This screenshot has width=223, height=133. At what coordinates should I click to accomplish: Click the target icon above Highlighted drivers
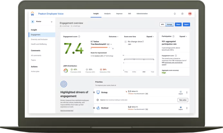pyautogui.click(x=64, y=84)
